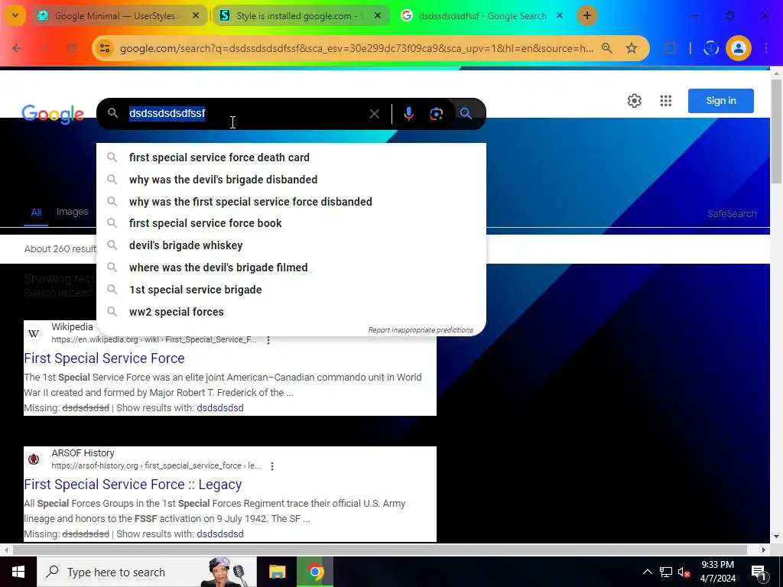Click the vertical page scrollbar thumb
The height and width of the screenshot is (587, 783).
(x=777, y=131)
